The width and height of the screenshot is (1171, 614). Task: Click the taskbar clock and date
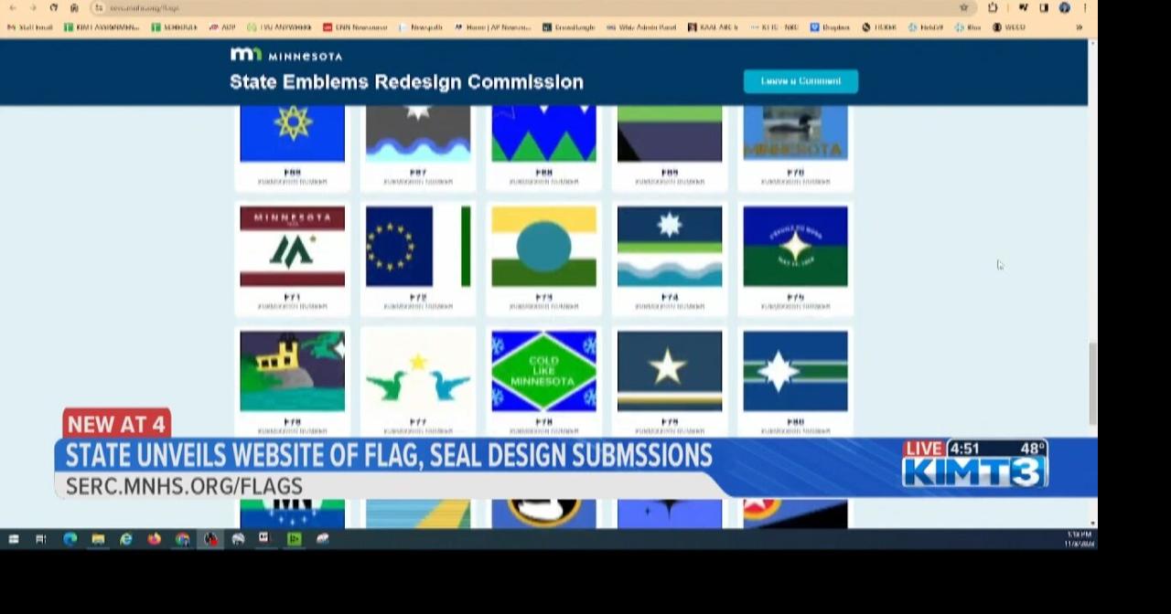(1079, 539)
